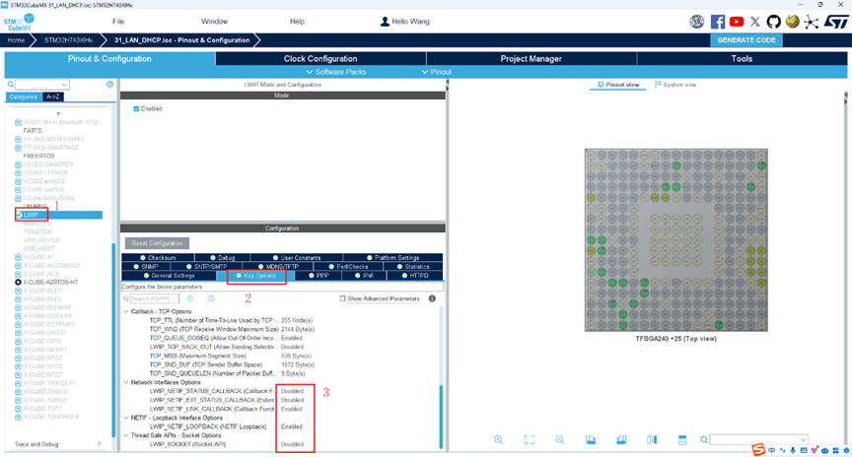Open the X (Twitter) icon in the header
The height and width of the screenshot is (457, 852).
point(755,22)
